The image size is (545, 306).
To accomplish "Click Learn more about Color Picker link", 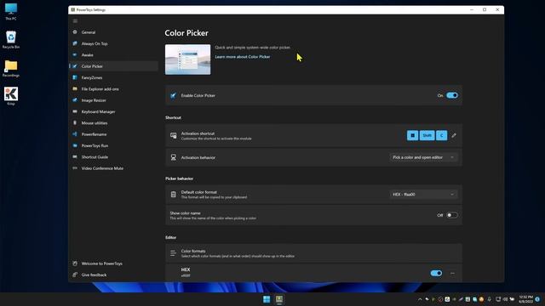I will point(242,57).
